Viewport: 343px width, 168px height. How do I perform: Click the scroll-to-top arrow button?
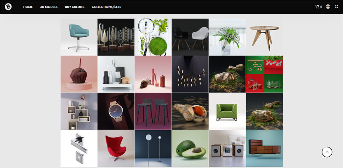coord(327,152)
